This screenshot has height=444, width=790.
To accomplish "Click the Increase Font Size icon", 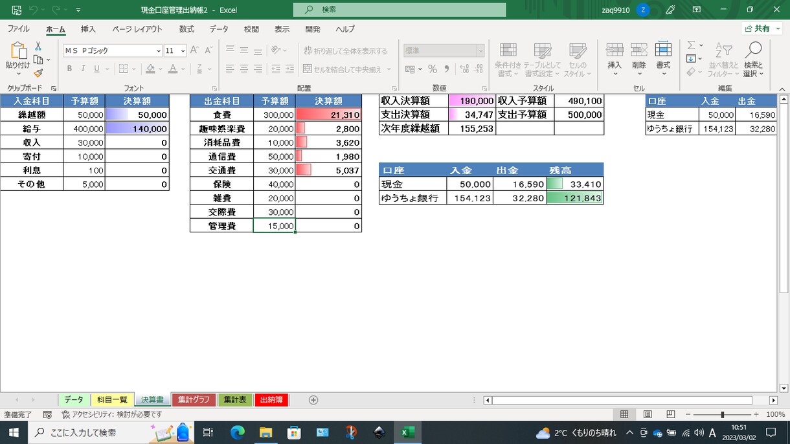I will click(x=194, y=50).
